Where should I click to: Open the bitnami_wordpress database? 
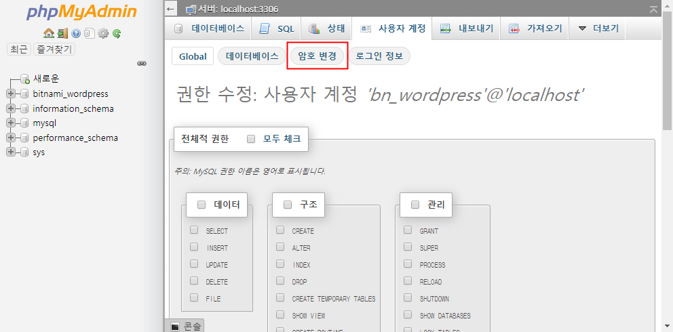[x=71, y=94]
